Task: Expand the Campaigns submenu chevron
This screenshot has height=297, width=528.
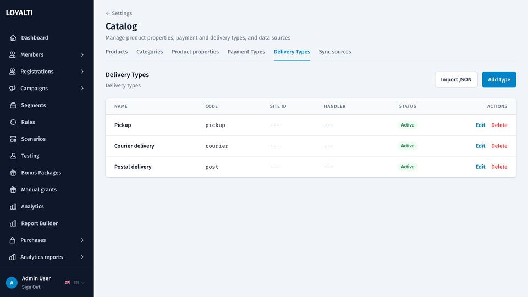Action: [82, 88]
